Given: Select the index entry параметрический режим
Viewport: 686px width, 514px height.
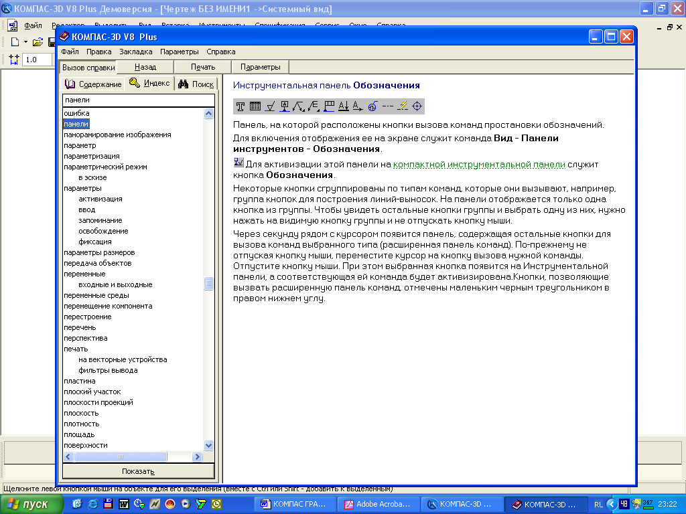Looking at the screenshot, I should point(105,167).
